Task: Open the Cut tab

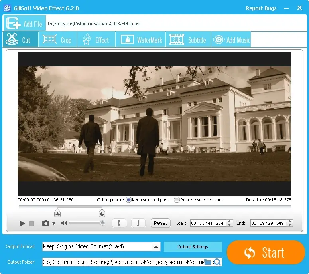Action: coord(21,39)
